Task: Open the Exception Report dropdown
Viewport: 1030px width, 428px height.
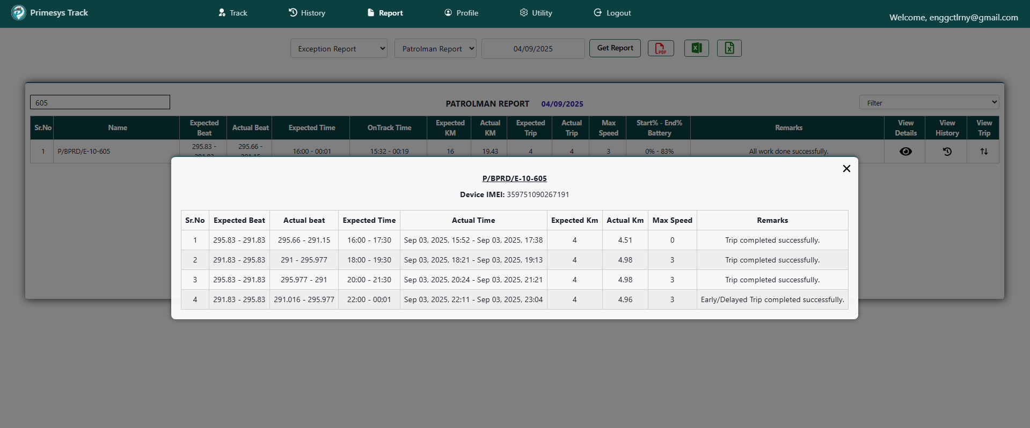Action: tap(339, 48)
